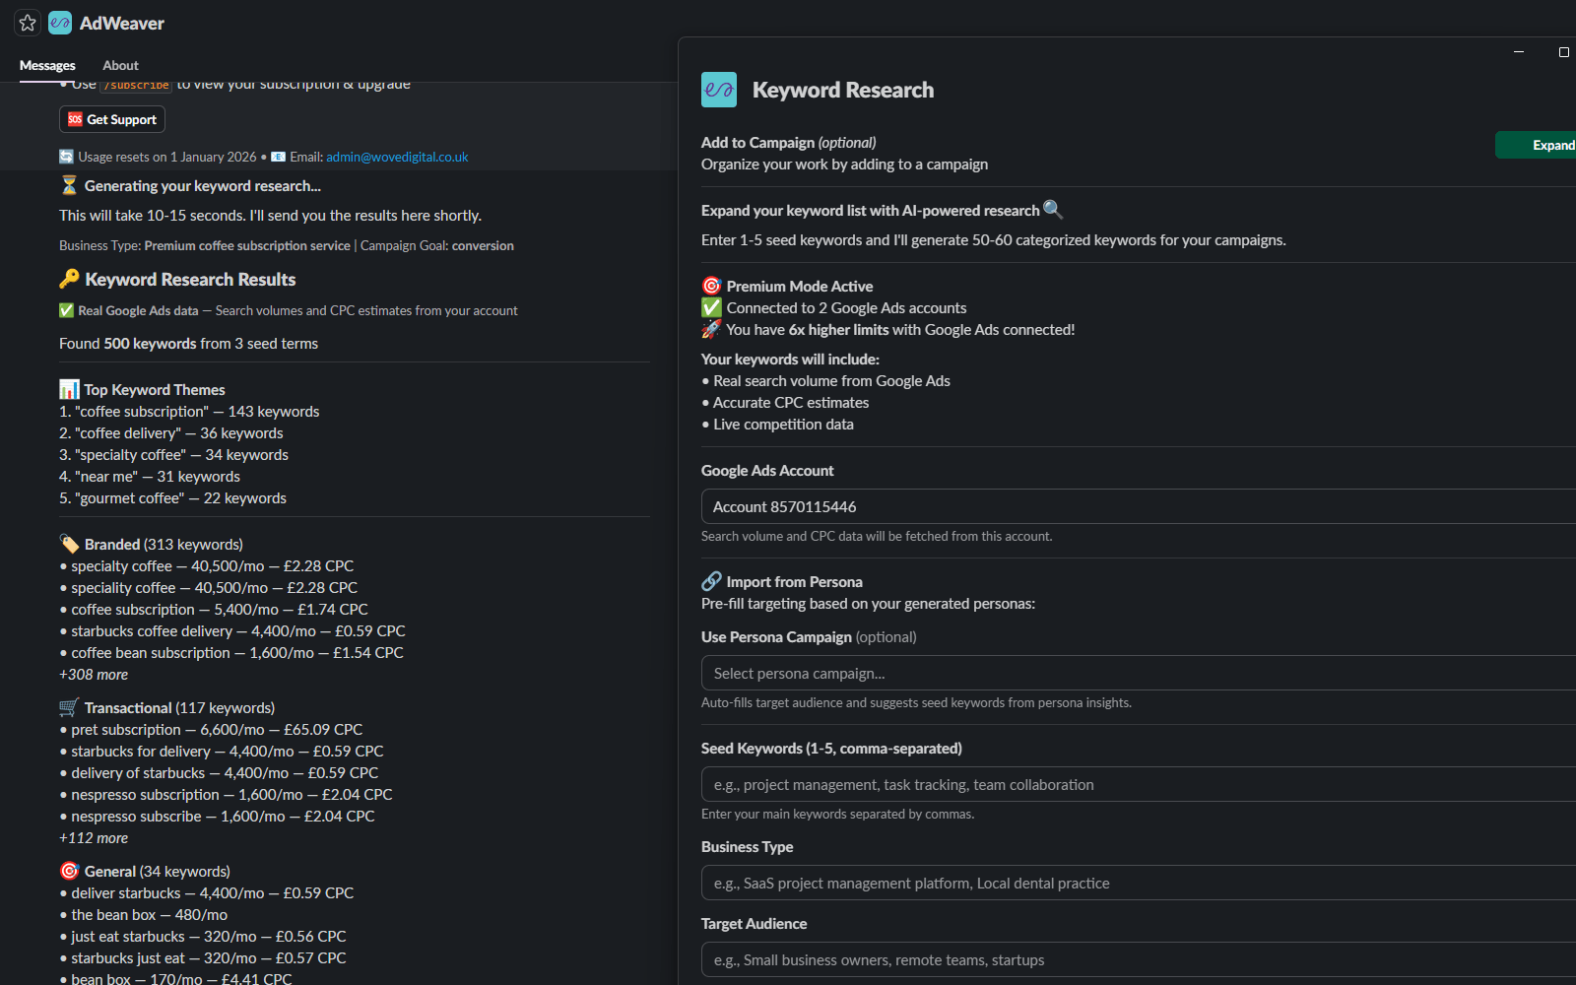Select the Messages tab
This screenshot has width=1576, height=985.
pos(46,65)
